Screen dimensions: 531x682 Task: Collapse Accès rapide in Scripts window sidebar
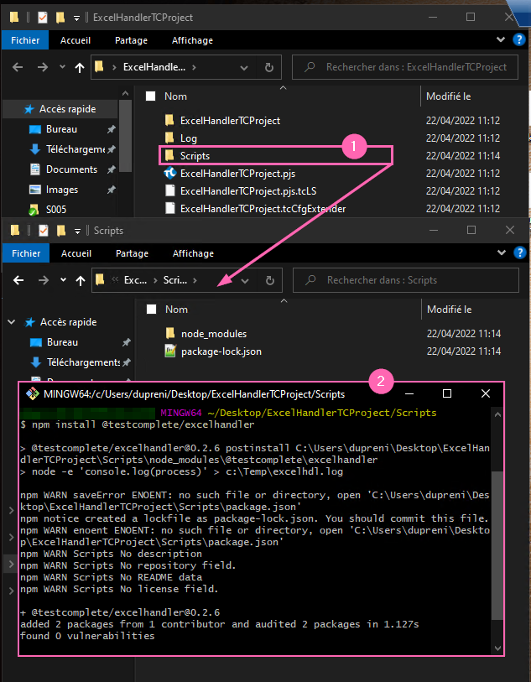(12, 322)
